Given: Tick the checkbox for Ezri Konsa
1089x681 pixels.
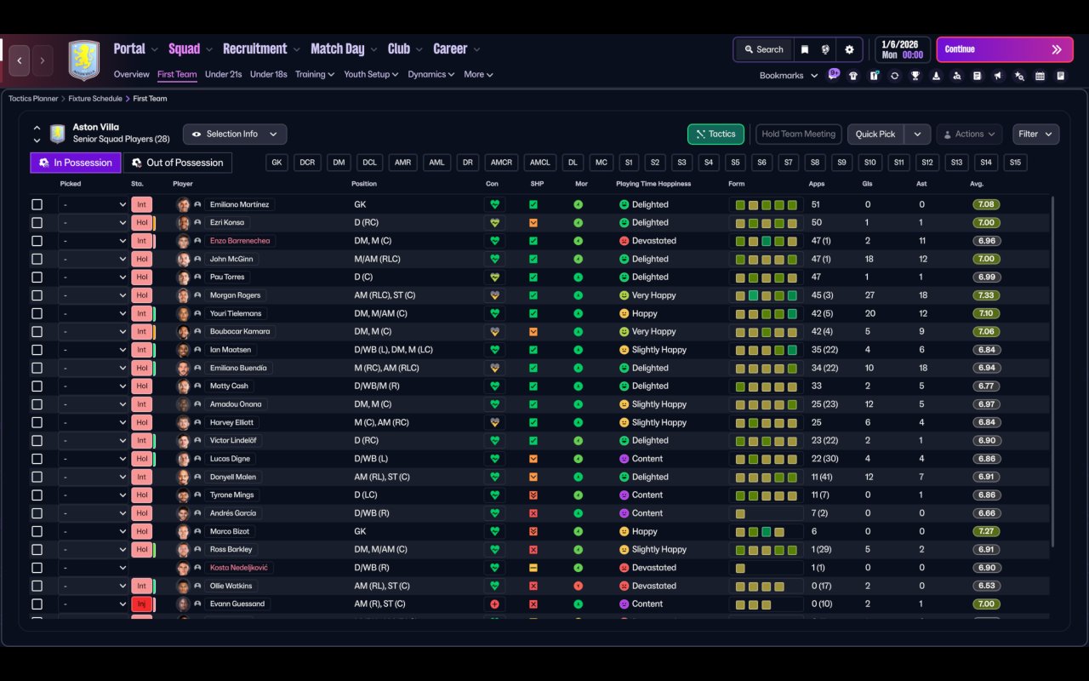Looking at the screenshot, I should point(37,223).
